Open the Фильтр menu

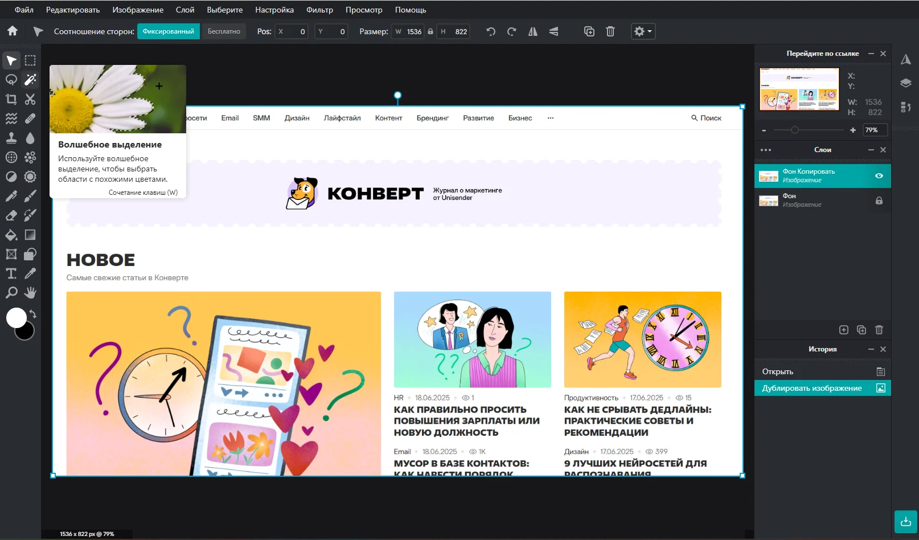pyautogui.click(x=319, y=10)
